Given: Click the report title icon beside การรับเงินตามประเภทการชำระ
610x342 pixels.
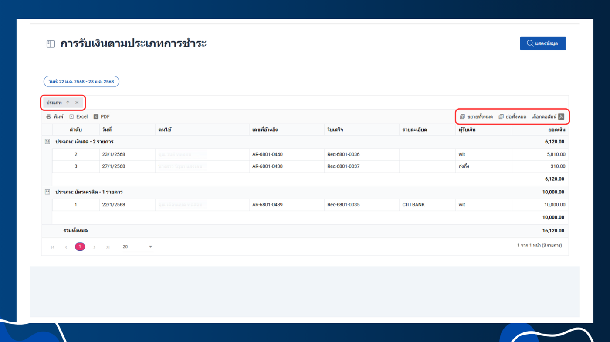Looking at the screenshot, I should click(x=51, y=44).
